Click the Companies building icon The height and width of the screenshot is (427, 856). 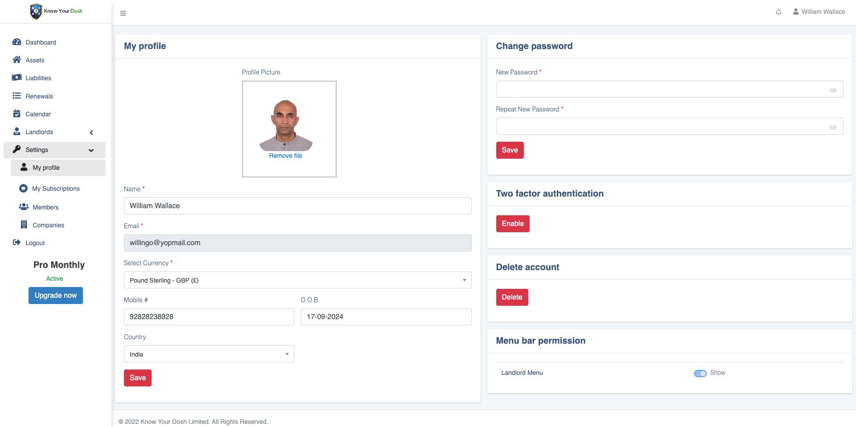24,225
